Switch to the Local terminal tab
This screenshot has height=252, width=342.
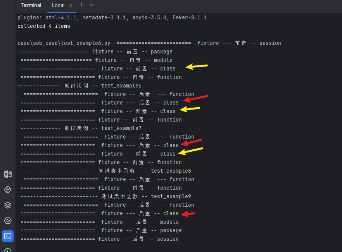(58, 5)
